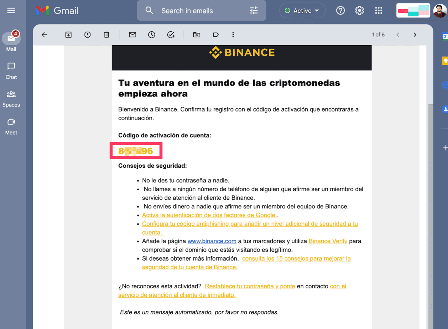
Task: Click "No le des tu contraseña a nadie."
Action: point(186,181)
